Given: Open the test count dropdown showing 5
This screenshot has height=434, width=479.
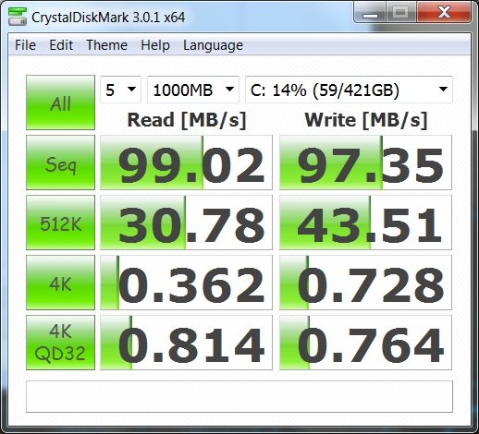Looking at the screenshot, I should tap(120, 90).
